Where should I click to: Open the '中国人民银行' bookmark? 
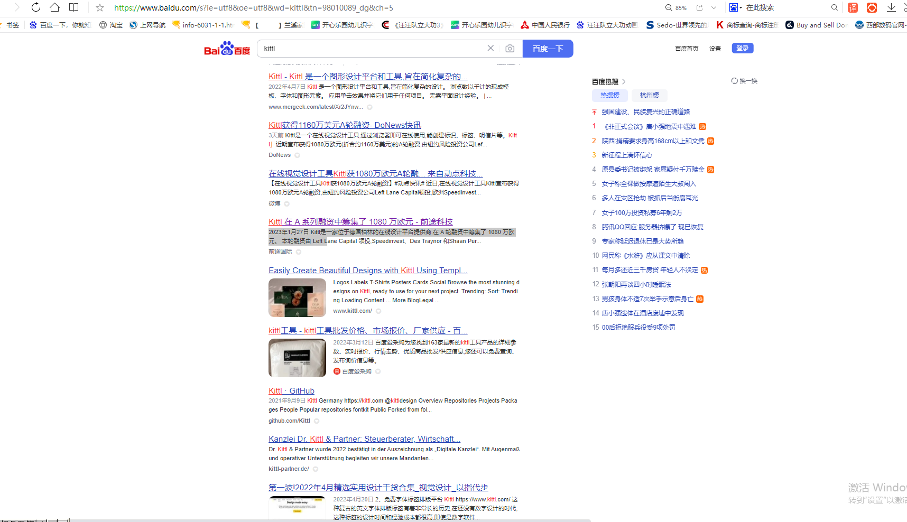coord(545,25)
